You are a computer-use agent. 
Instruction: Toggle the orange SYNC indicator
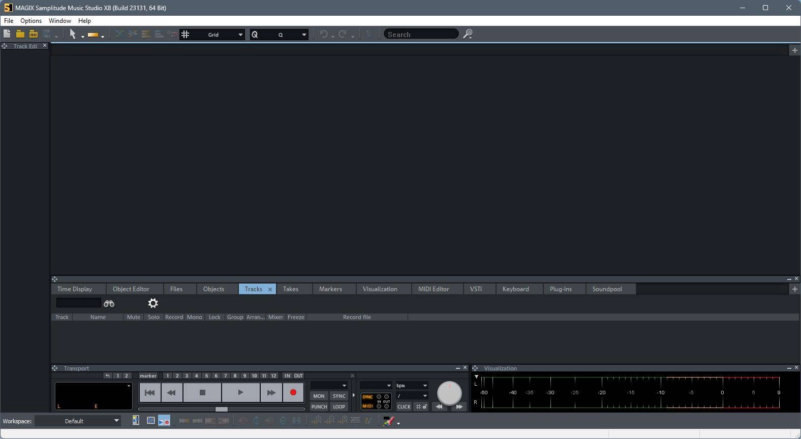click(367, 397)
